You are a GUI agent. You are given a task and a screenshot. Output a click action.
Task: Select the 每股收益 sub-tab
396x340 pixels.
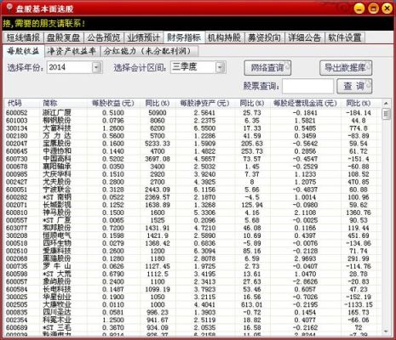pyautogui.click(x=23, y=51)
